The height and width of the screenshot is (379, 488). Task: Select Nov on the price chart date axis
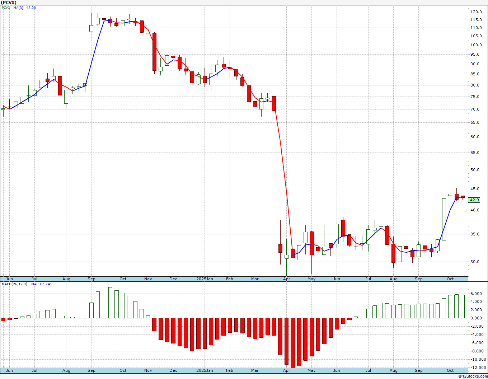[x=148, y=279]
